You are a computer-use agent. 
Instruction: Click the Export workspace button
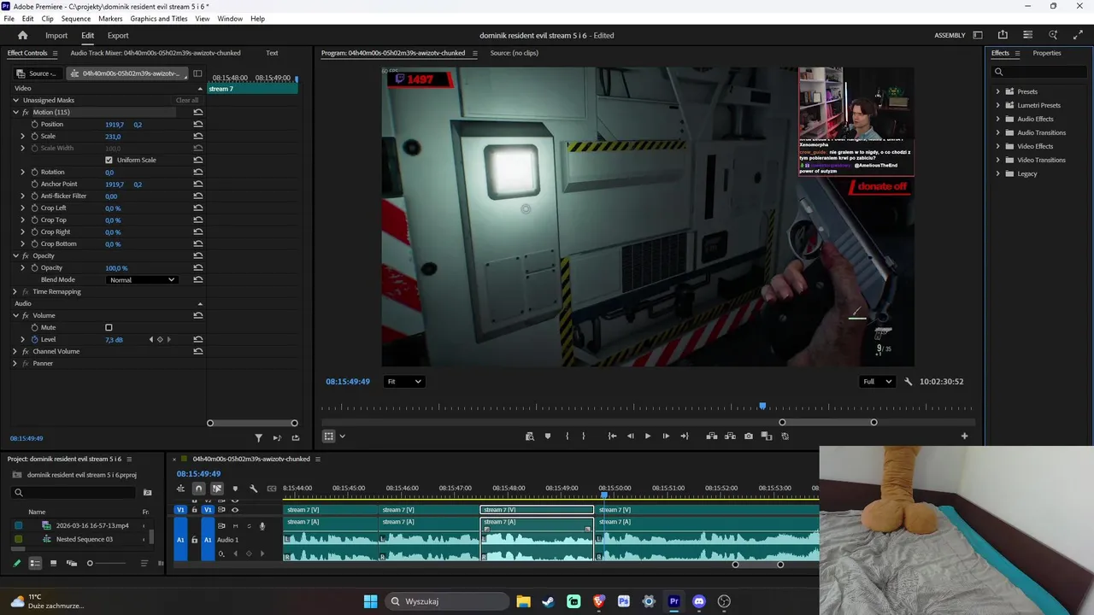(118, 36)
